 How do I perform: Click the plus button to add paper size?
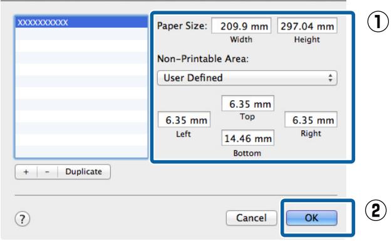pyautogui.click(x=26, y=172)
